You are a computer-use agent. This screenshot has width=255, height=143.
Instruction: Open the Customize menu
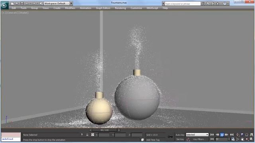(x=136, y=8)
